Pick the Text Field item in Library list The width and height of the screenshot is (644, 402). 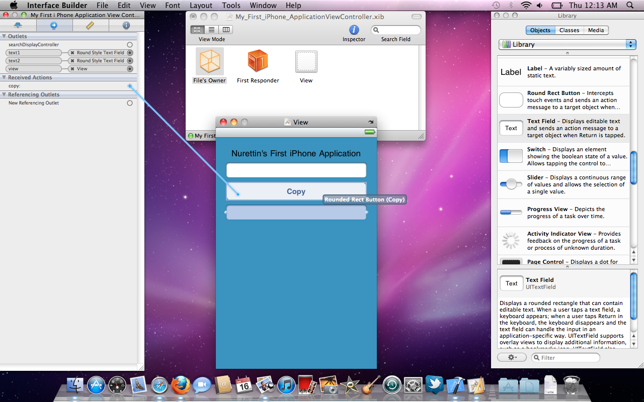[x=563, y=128]
